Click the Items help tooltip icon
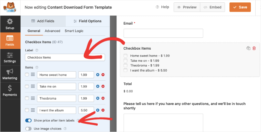The width and height of the screenshot is (261, 132). (x=37, y=68)
